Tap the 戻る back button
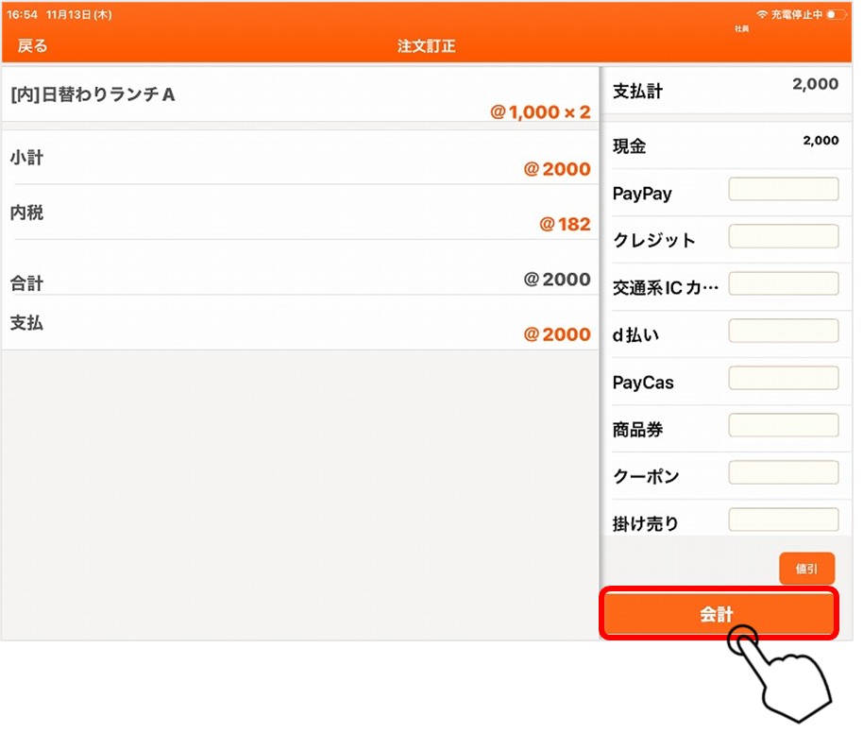The height and width of the screenshot is (750, 863). click(x=32, y=45)
